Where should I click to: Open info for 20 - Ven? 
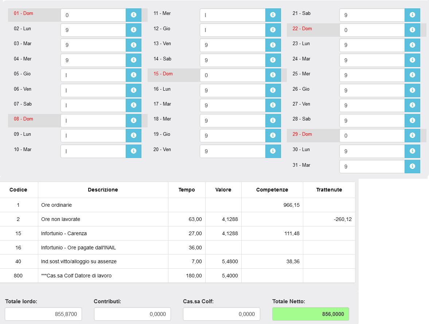click(273, 151)
